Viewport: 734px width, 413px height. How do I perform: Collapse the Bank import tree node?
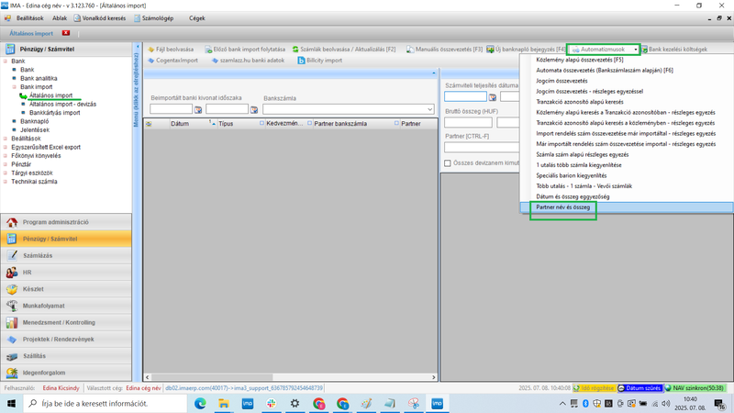pyautogui.click(x=14, y=87)
